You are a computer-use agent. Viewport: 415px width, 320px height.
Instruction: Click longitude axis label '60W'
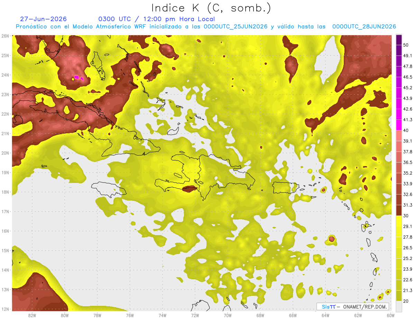(390, 315)
